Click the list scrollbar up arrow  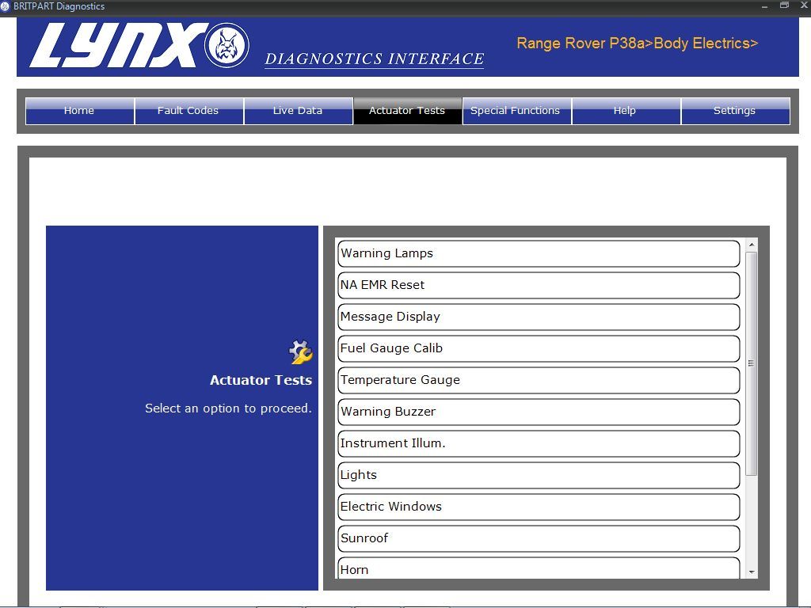tap(752, 245)
